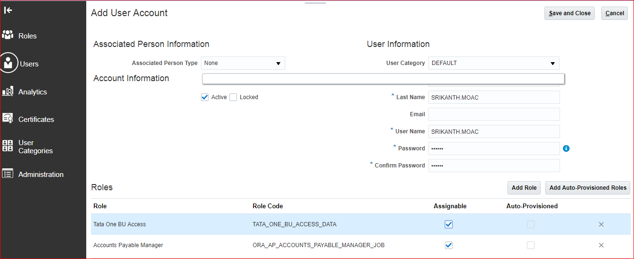Remove the Tata One BU Access role
Viewport: 634px width, 259px height.
(x=601, y=224)
